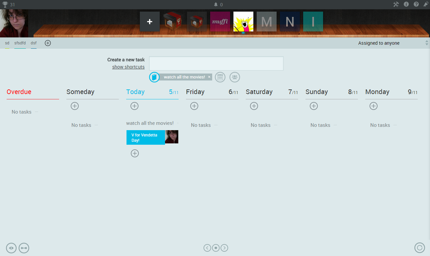Add a task under Saturday

point(254,106)
